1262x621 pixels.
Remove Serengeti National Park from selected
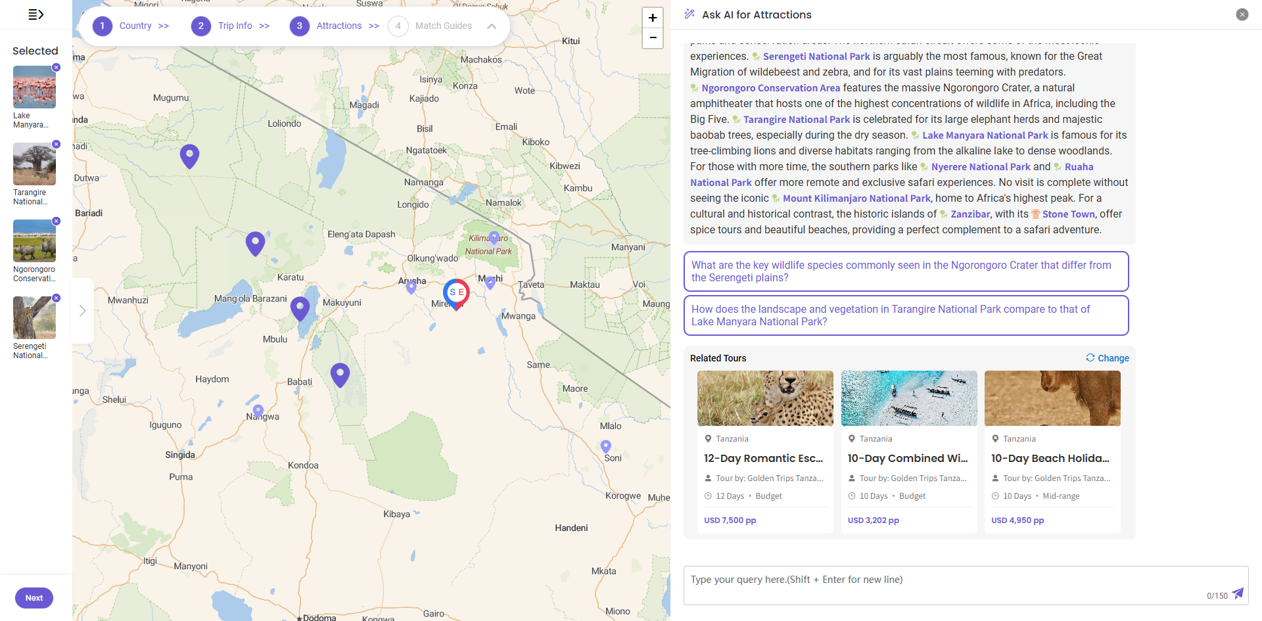tap(57, 298)
